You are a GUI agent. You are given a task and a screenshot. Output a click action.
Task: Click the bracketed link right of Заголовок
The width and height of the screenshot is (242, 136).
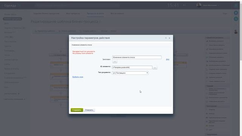click(168, 59)
